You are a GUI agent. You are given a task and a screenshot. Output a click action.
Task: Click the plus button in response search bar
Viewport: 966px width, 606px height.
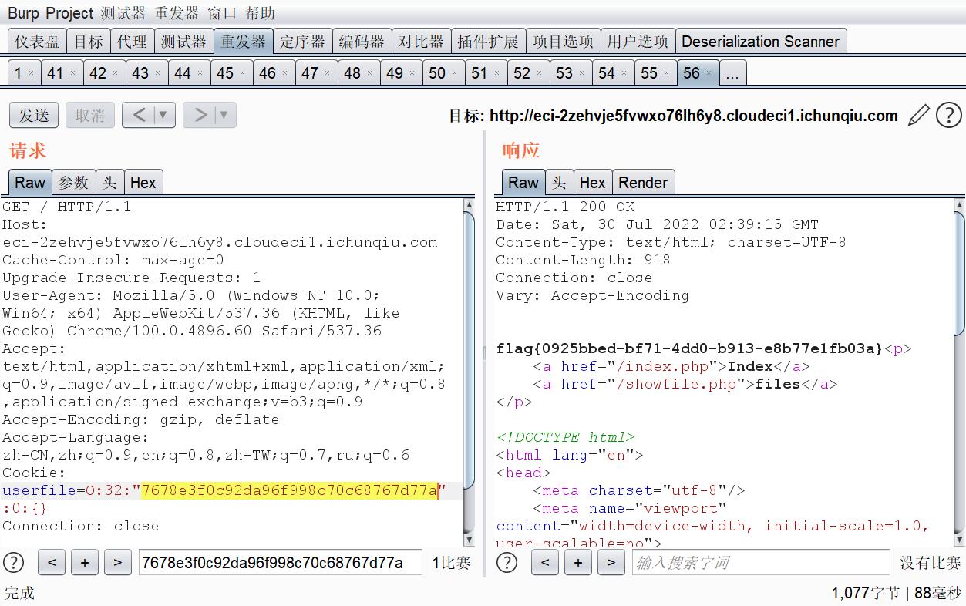click(x=578, y=562)
